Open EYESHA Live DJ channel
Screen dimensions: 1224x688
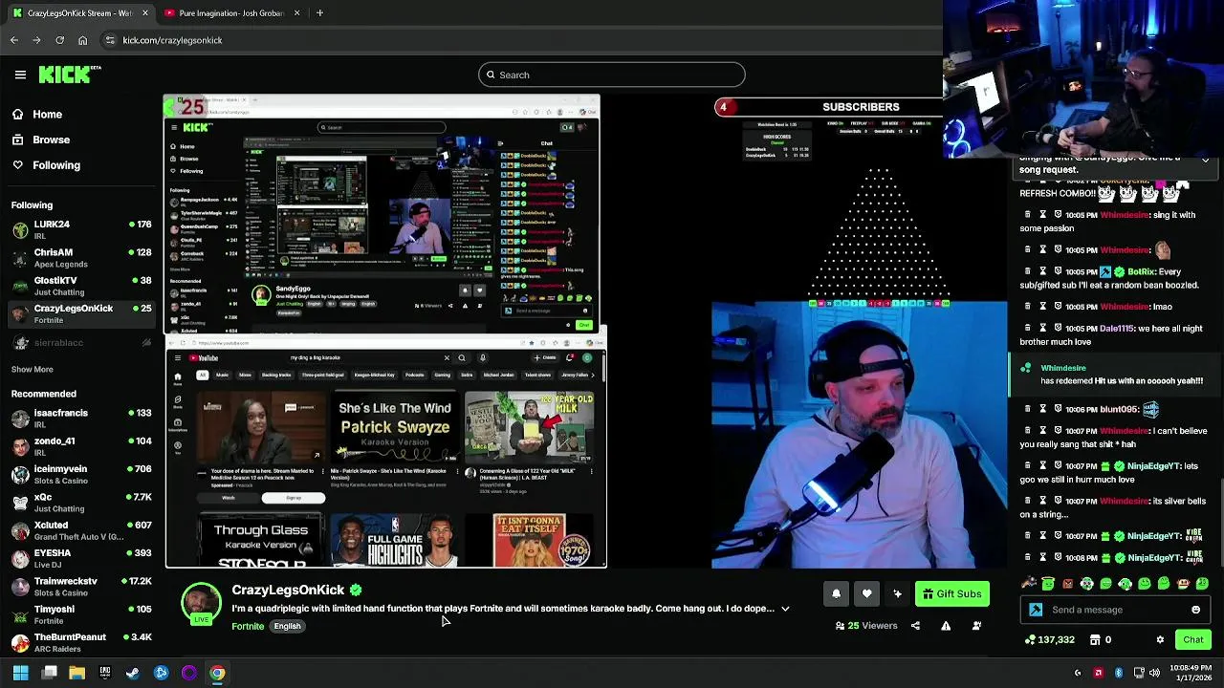tap(80, 558)
